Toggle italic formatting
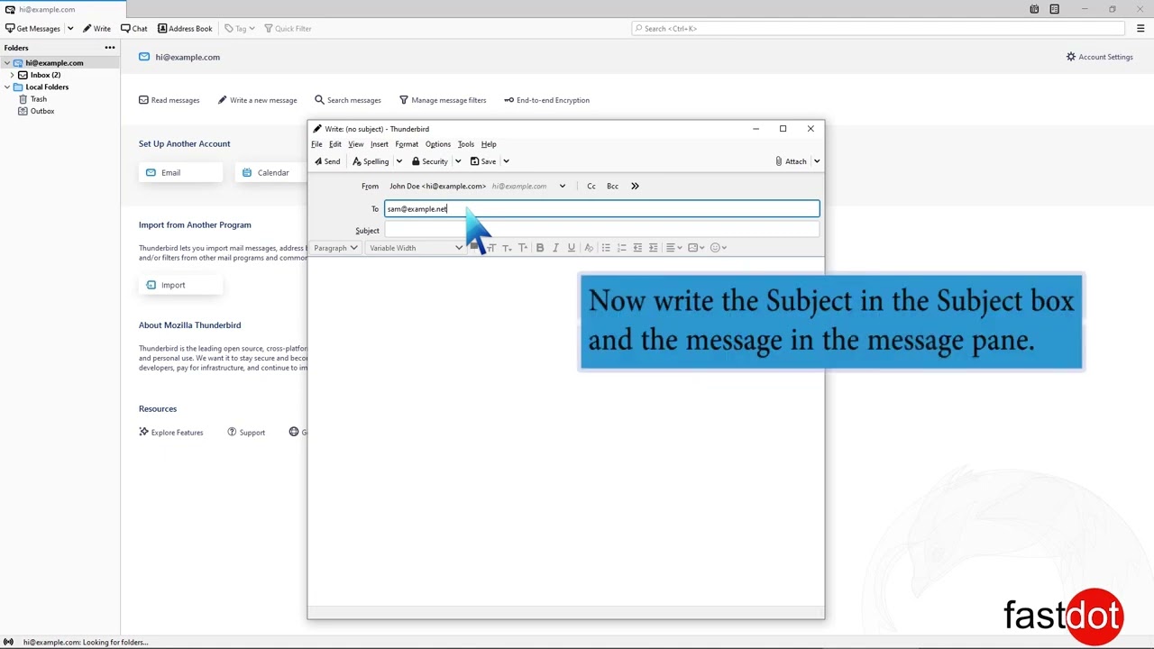 click(x=555, y=248)
